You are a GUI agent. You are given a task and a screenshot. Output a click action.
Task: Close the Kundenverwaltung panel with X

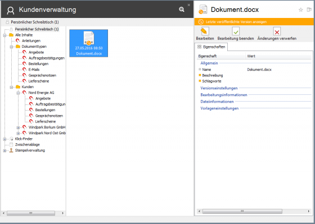(188, 5)
